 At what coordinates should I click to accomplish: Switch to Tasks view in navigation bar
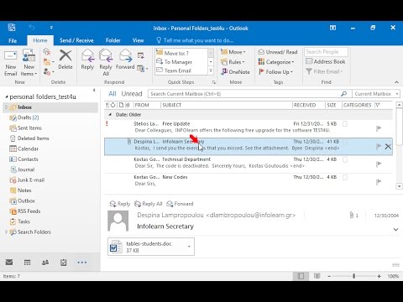click(64, 263)
